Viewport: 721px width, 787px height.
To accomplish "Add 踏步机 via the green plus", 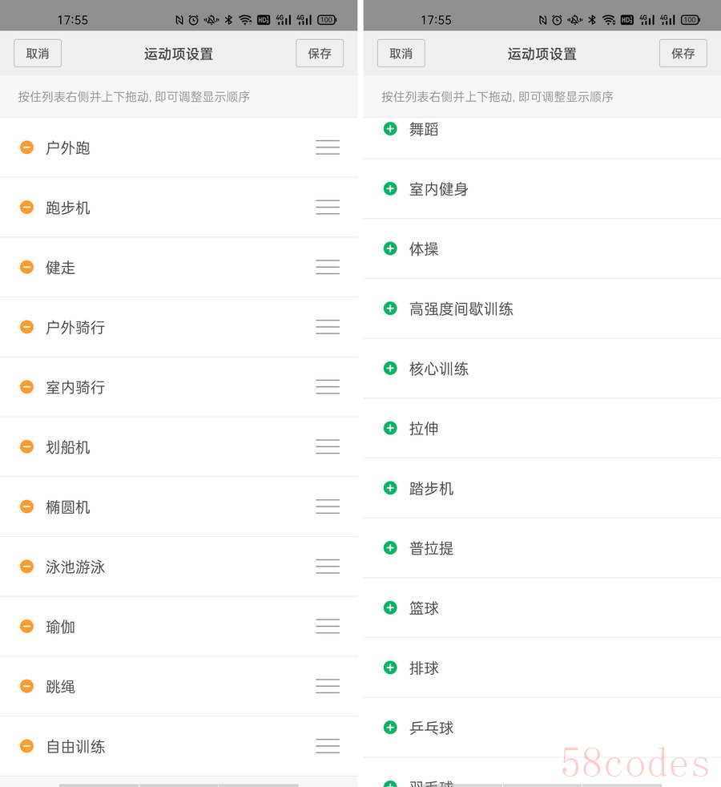I will pyautogui.click(x=390, y=488).
